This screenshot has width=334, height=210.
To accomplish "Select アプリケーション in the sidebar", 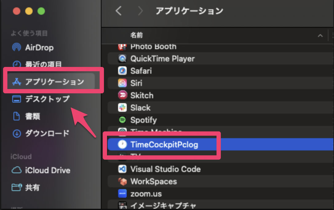I will pyautogui.click(x=51, y=82).
